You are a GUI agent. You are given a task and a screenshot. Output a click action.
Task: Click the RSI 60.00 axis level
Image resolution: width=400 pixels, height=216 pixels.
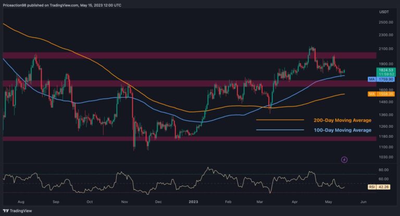[384, 179]
